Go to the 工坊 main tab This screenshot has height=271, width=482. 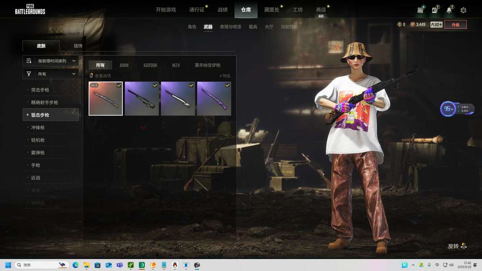point(298,10)
